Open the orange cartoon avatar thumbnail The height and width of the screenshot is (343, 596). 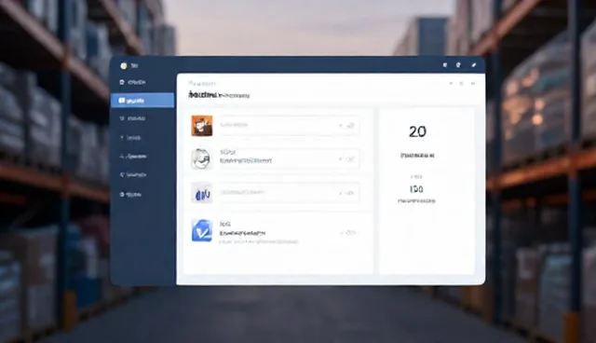tap(202, 126)
